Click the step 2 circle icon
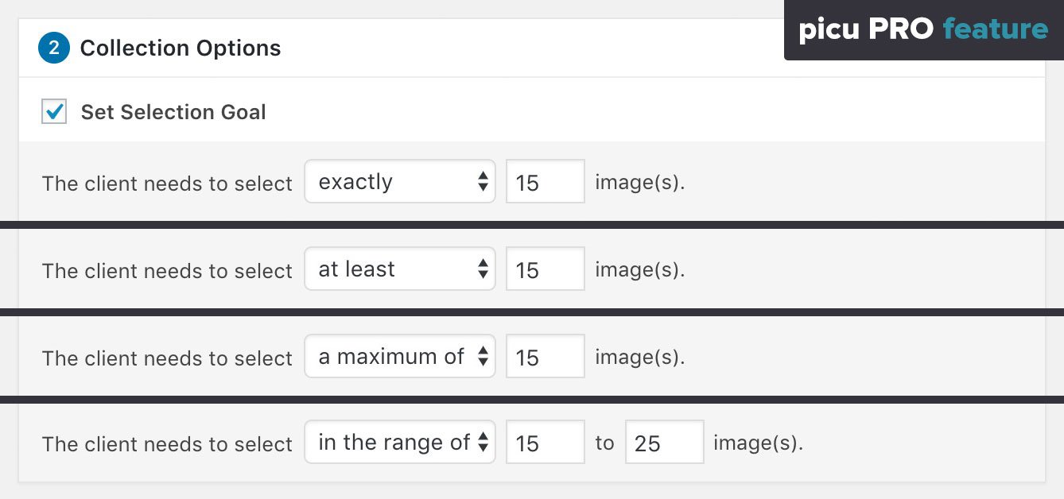The height and width of the screenshot is (499, 1064). point(54,48)
